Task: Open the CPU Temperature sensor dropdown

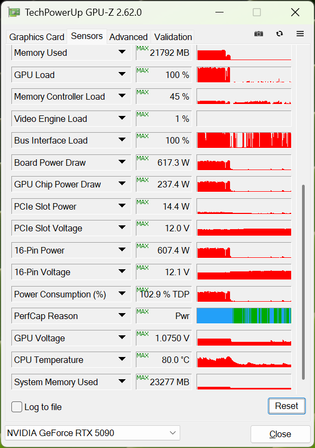Action: click(122, 360)
